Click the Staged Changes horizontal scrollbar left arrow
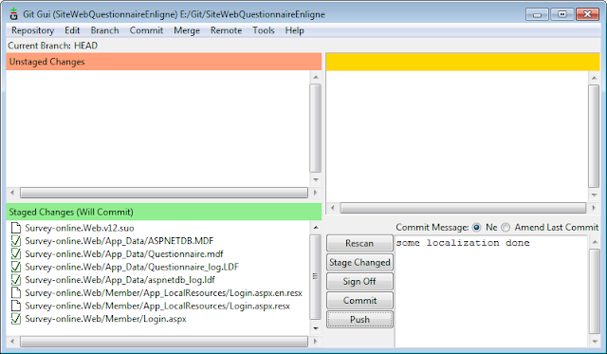Screen dimensions: 607x354 point(12,342)
